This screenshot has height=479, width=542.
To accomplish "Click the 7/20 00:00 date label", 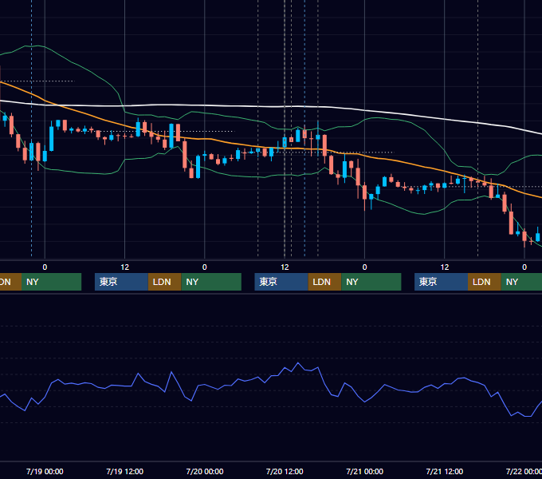I will click(x=205, y=471).
